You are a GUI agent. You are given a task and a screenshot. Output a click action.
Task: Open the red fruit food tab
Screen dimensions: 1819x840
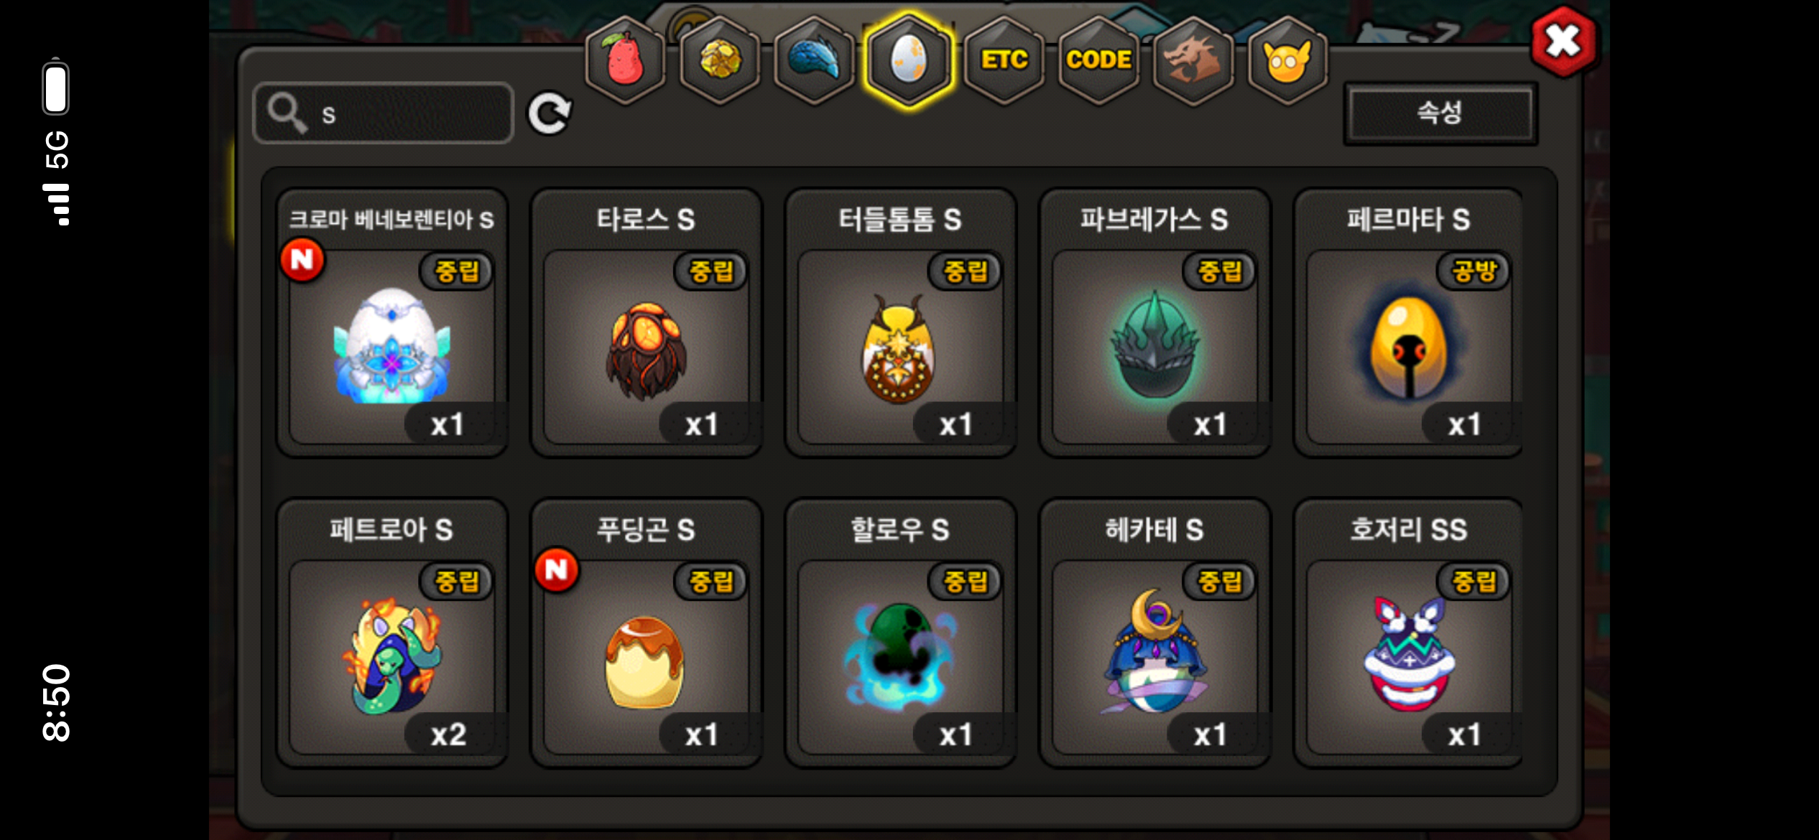pos(625,60)
